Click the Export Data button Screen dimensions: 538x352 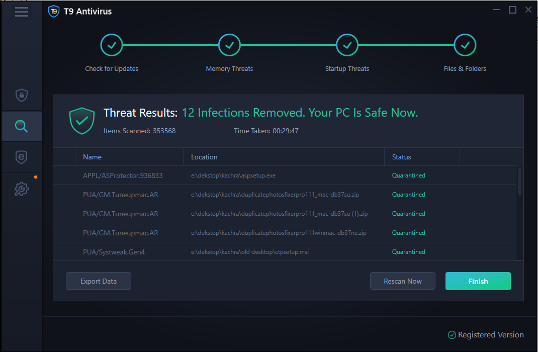point(98,281)
